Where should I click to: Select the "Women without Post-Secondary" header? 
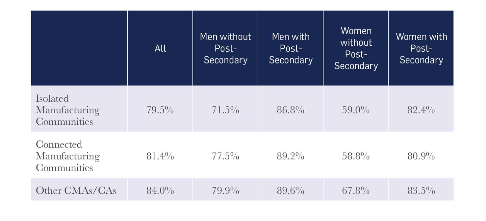click(356, 48)
